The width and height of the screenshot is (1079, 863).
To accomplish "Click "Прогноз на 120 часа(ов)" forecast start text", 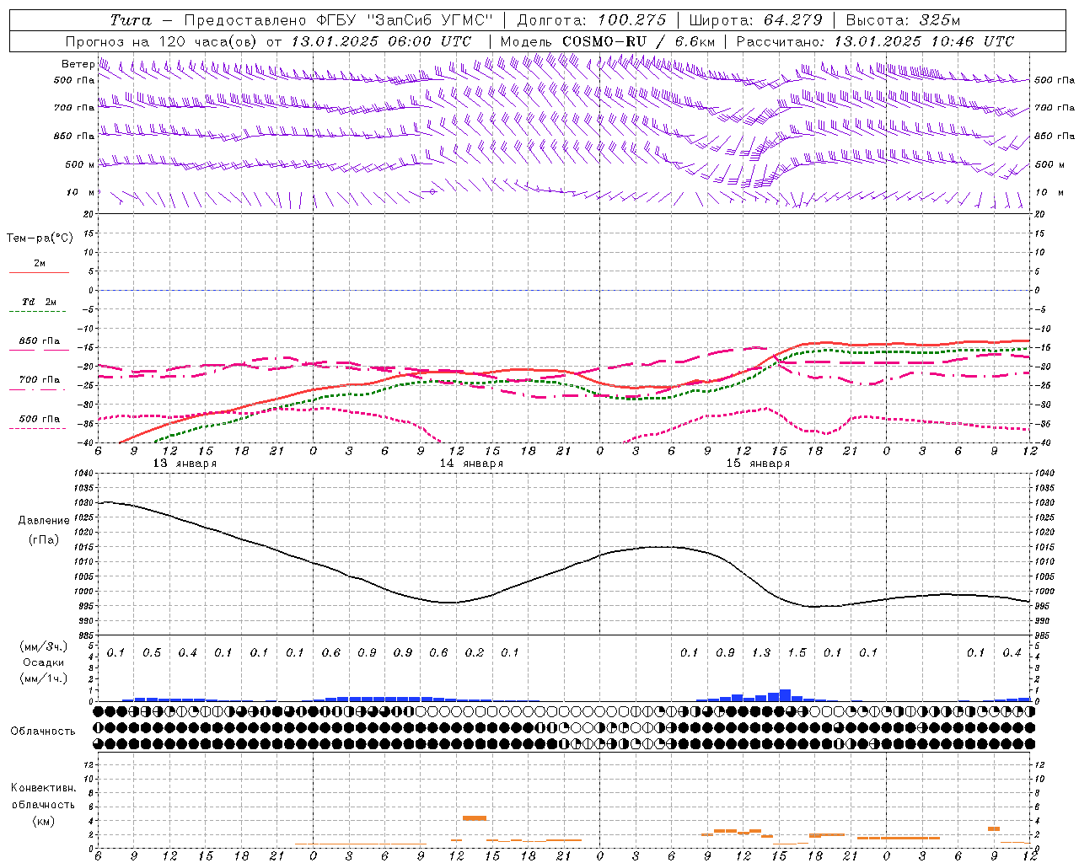I will pos(163,41).
